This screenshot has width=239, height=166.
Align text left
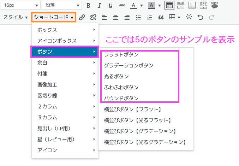(104, 17)
